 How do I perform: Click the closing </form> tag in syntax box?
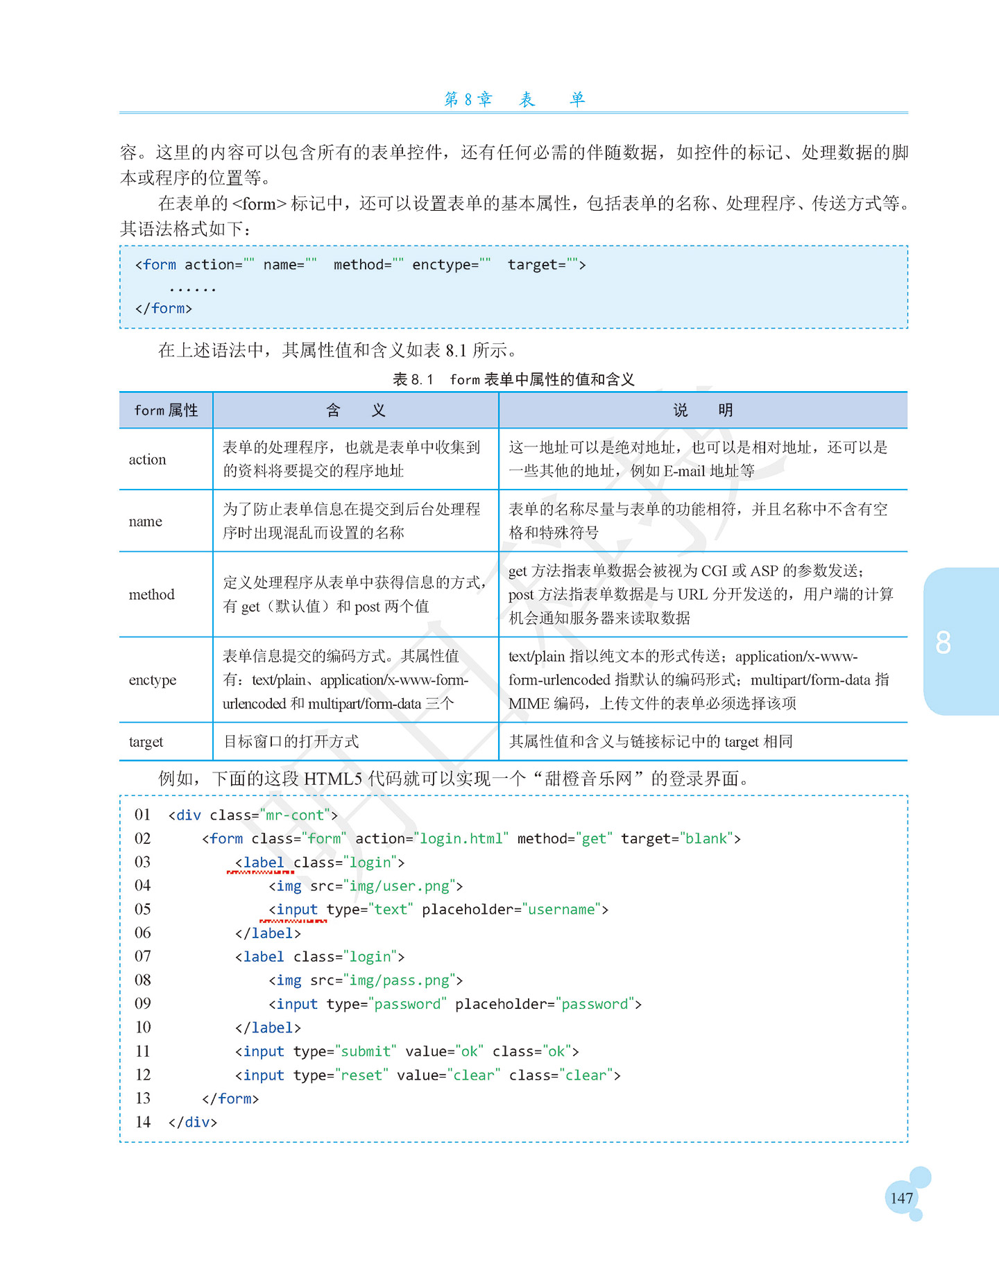point(164,309)
